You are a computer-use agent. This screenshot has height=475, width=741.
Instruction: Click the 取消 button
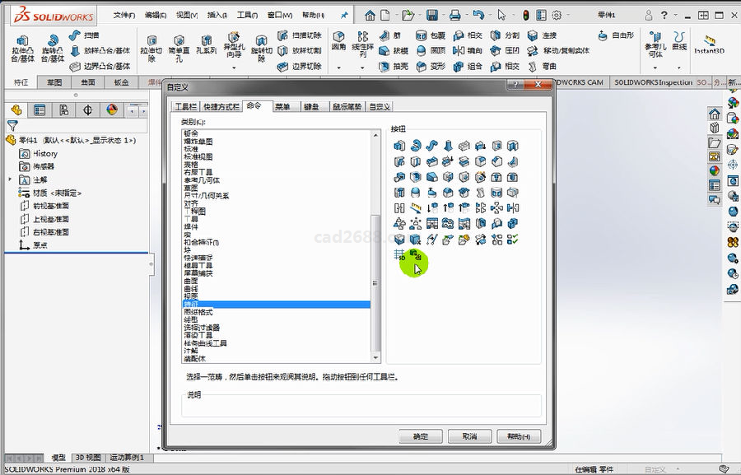click(469, 436)
